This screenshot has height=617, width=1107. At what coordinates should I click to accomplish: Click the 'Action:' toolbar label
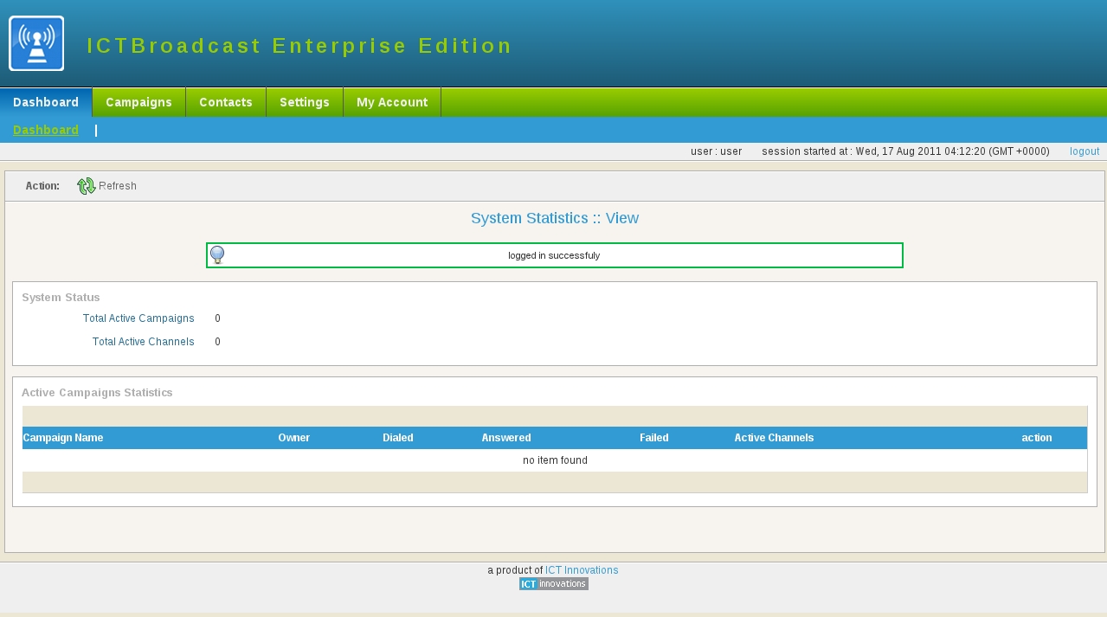click(x=42, y=186)
